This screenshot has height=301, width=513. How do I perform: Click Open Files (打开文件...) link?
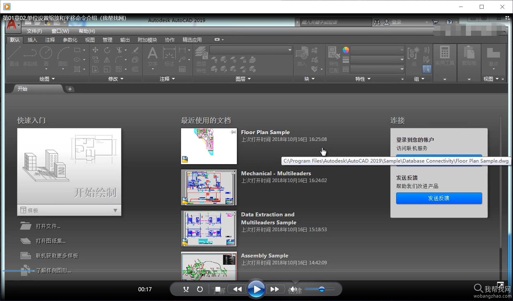[48, 226]
